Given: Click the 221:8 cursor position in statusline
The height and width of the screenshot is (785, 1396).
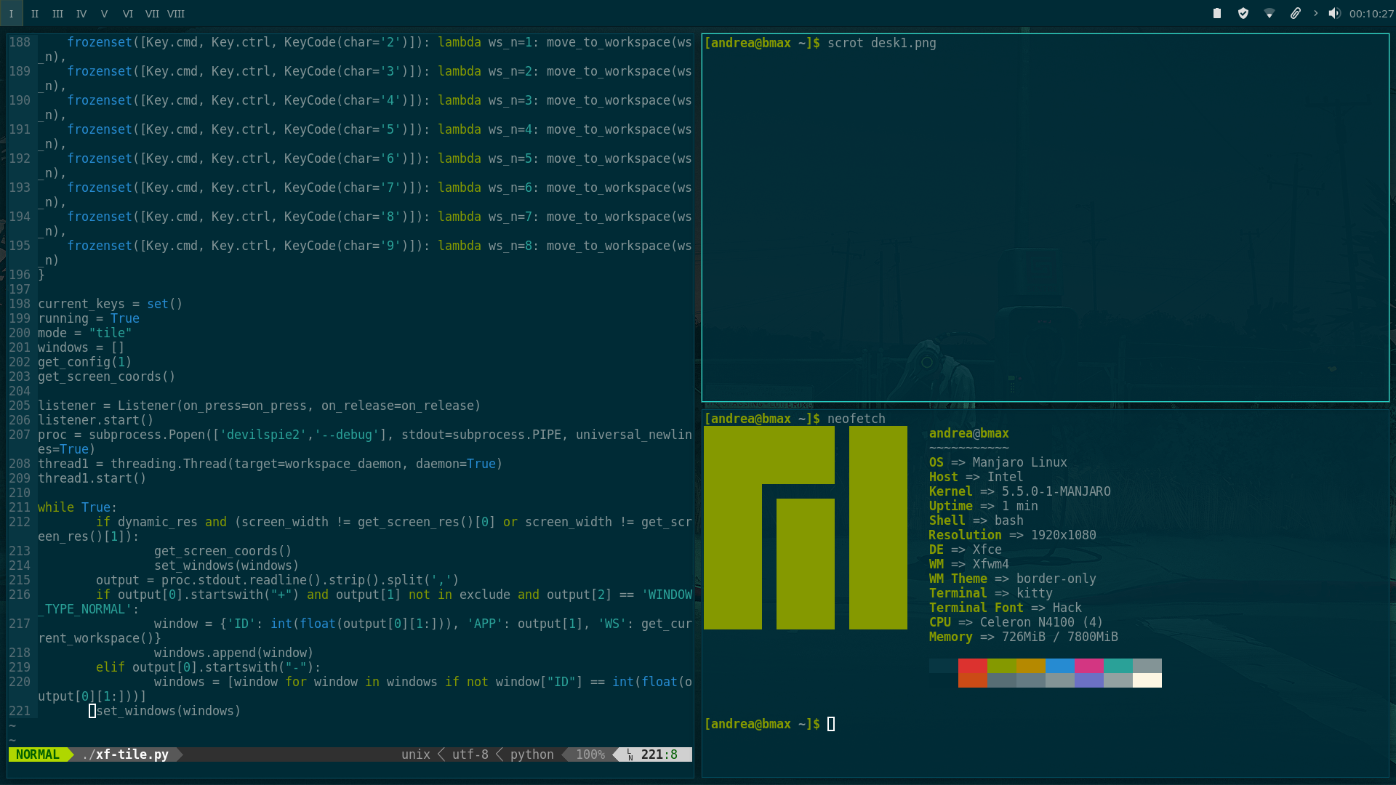Looking at the screenshot, I should point(659,754).
